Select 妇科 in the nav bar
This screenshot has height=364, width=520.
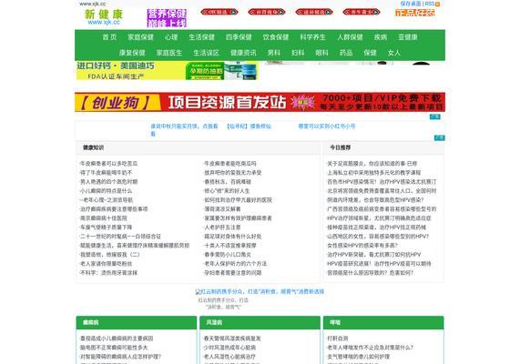point(298,53)
